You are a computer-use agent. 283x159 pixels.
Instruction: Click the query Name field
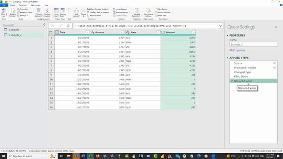pos(253,45)
